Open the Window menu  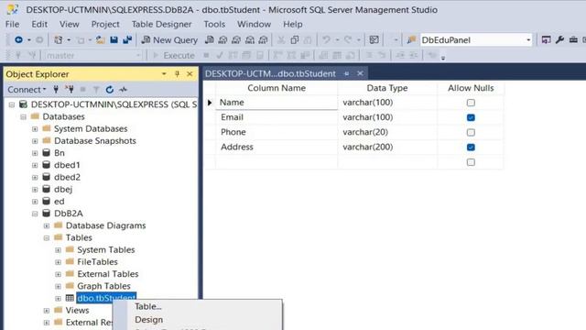254,25
